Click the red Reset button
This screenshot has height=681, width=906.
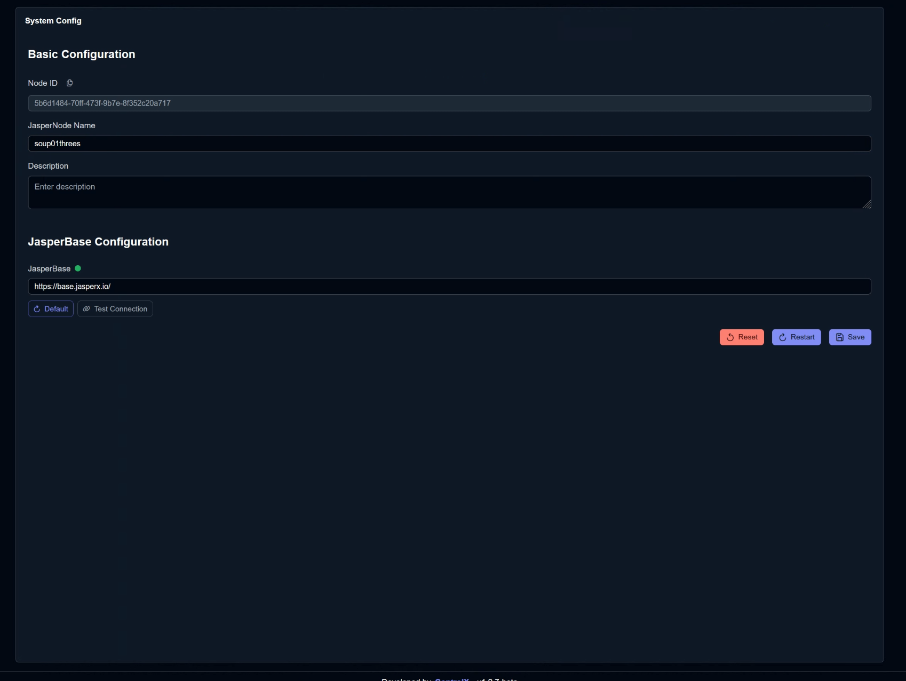click(742, 337)
